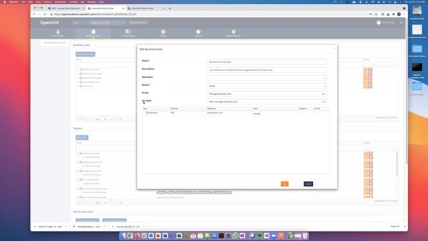Go back in the browser
This screenshot has height=241, width=428.
34,14
